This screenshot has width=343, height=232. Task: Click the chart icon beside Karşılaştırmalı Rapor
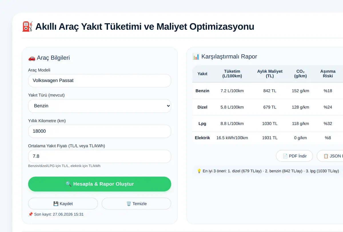tap(196, 57)
